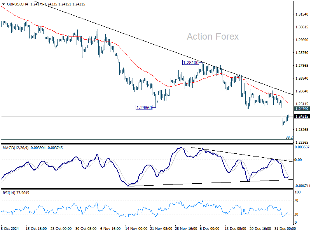Click the 1.24860 support level tag
Screen dimensions: 311x233
coord(144,106)
